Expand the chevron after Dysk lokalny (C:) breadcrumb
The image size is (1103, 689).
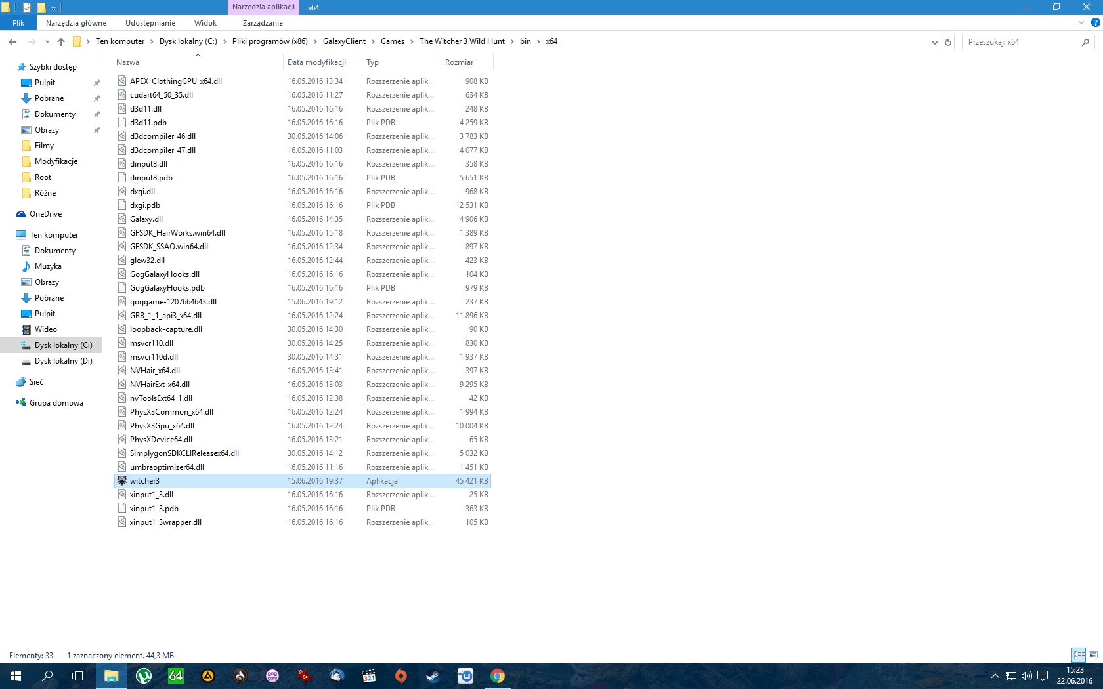click(x=225, y=41)
